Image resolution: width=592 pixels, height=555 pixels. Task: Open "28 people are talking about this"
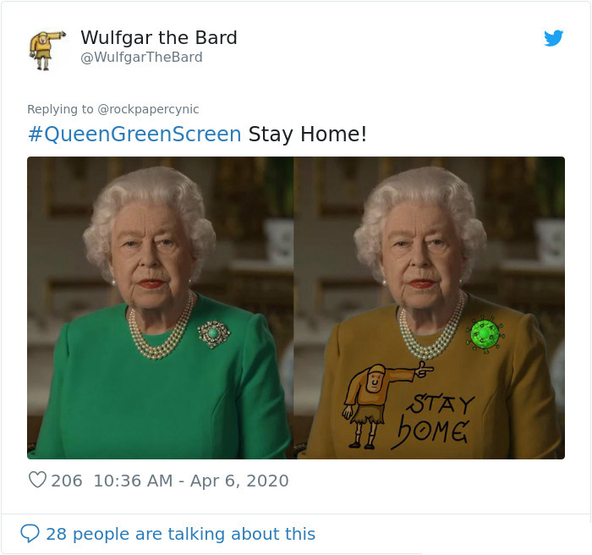[181, 534]
